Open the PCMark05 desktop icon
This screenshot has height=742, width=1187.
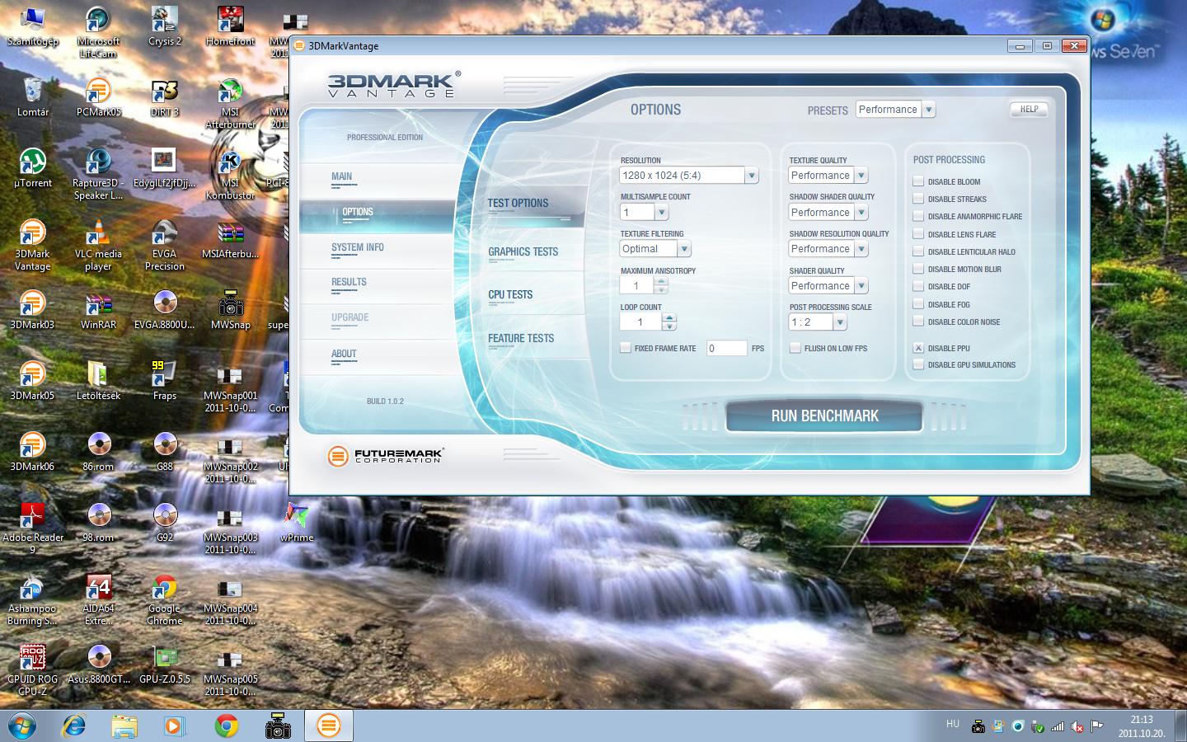(98, 96)
